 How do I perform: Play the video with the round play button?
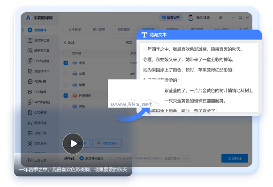coord(73,144)
